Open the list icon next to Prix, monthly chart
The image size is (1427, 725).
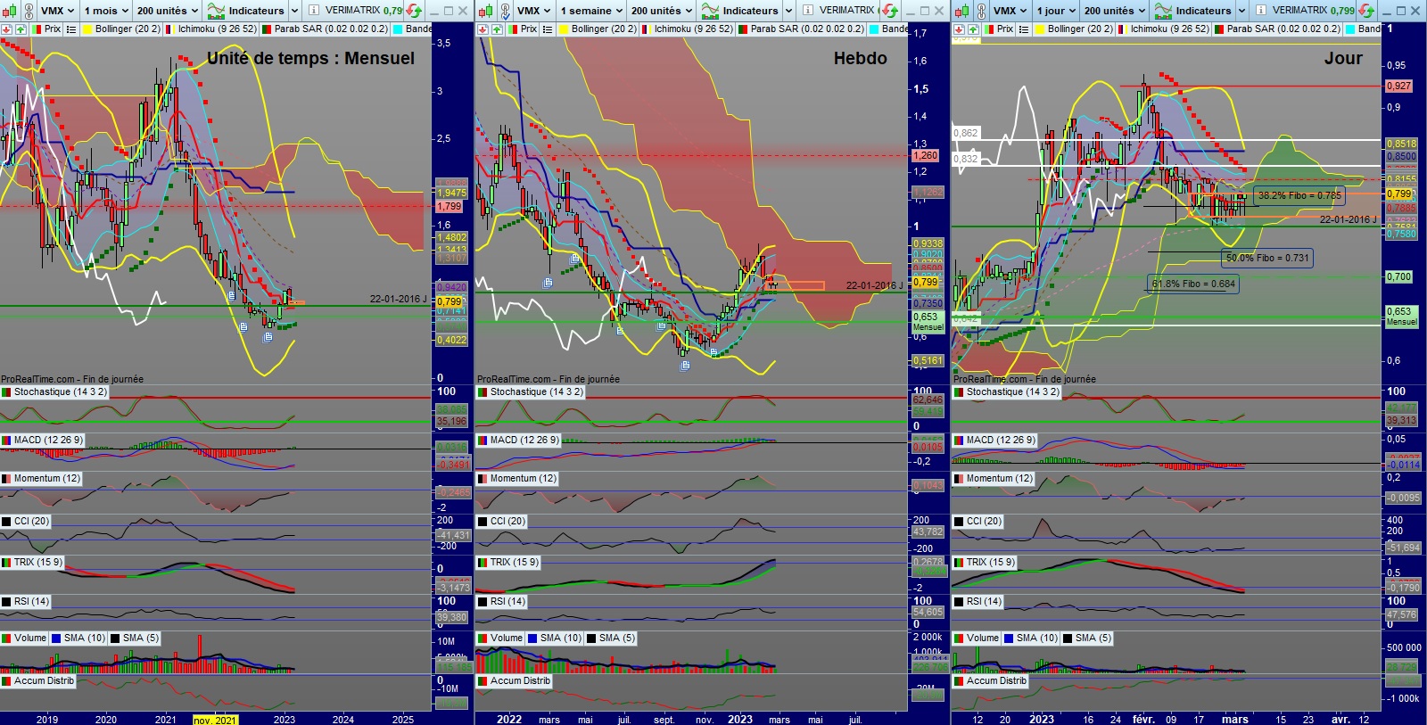(x=71, y=29)
